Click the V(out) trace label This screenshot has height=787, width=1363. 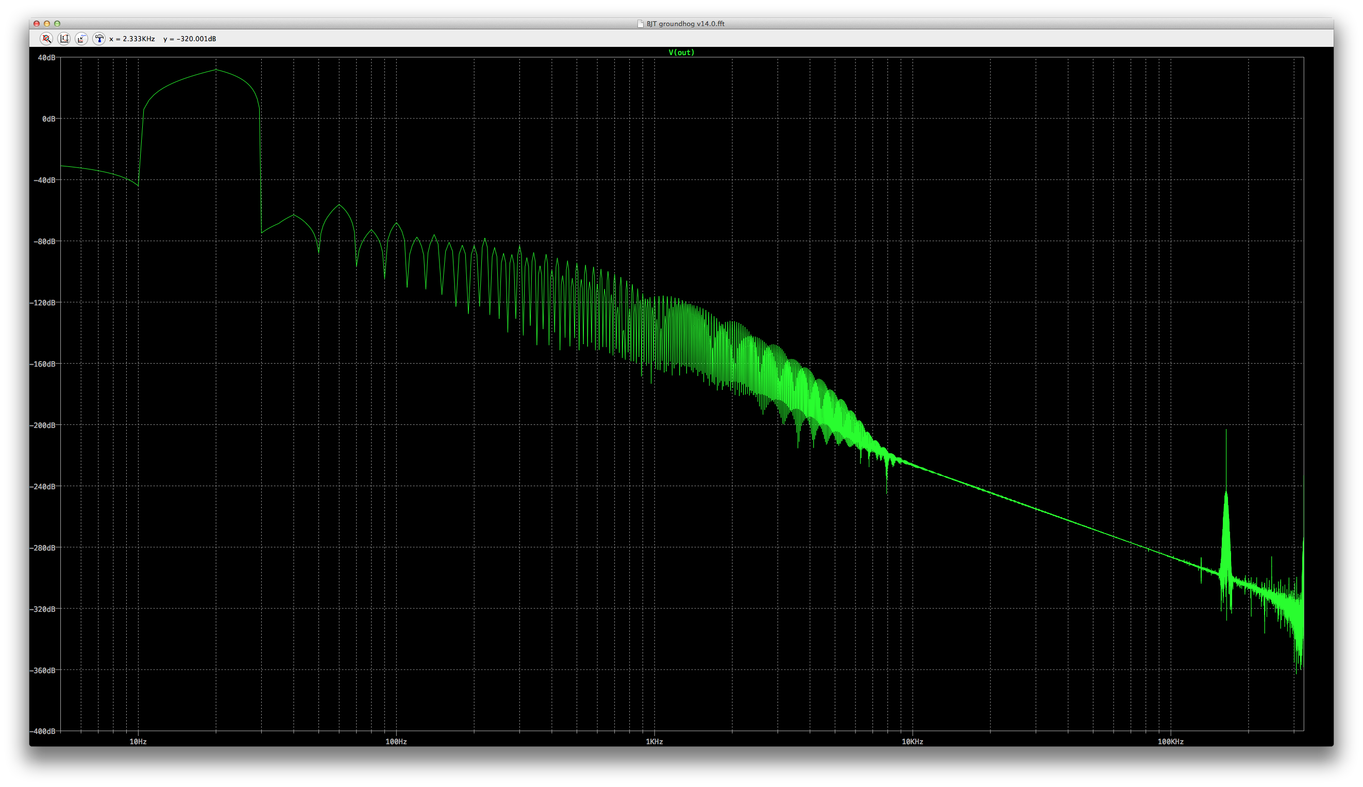tap(681, 53)
